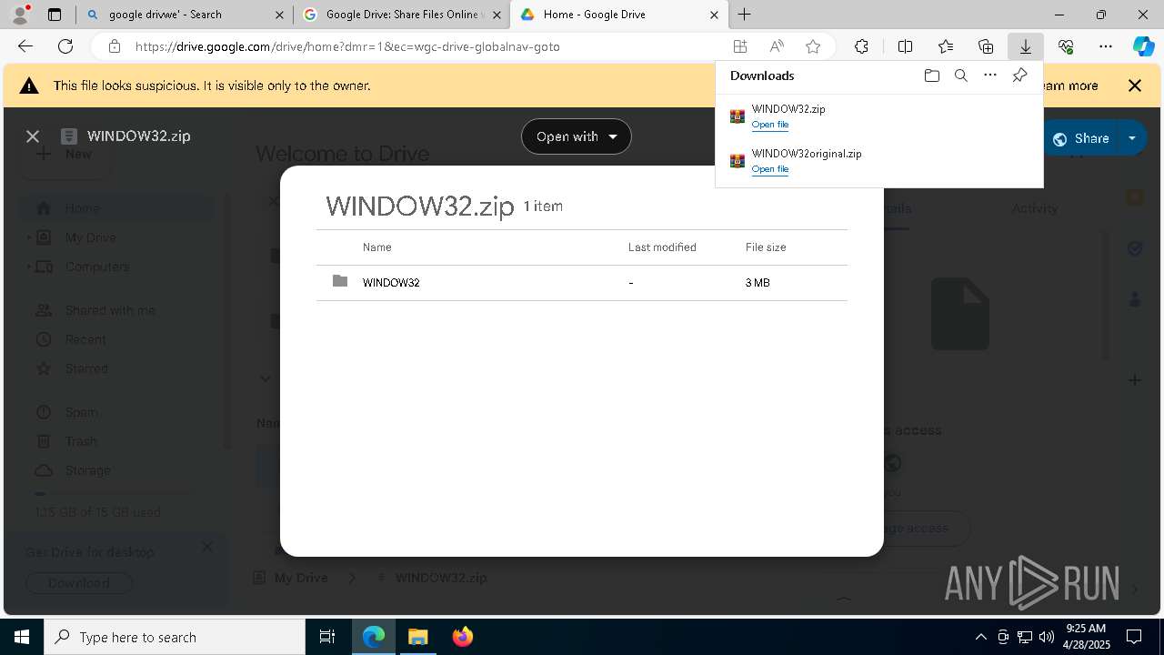The image size is (1164, 655).
Task: Launch Copilot from the toolbar
Action: pos(1143,46)
